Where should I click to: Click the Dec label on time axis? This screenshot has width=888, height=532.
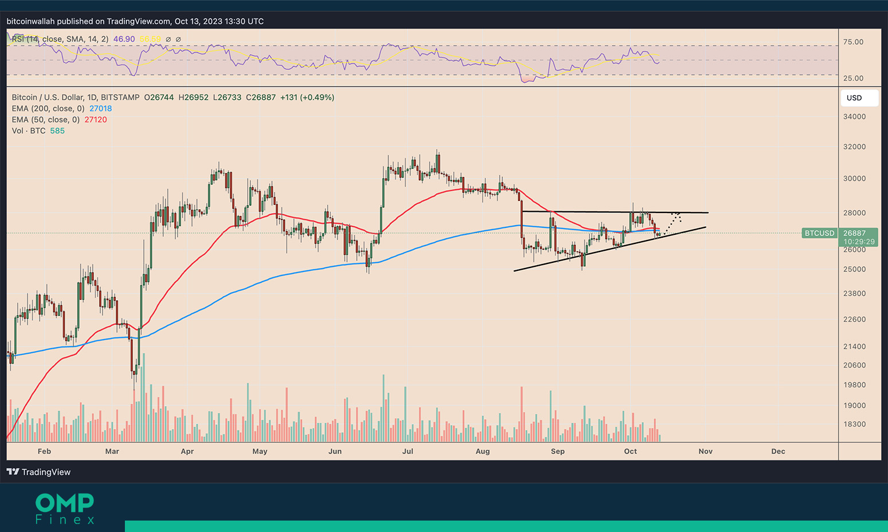[x=778, y=451]
